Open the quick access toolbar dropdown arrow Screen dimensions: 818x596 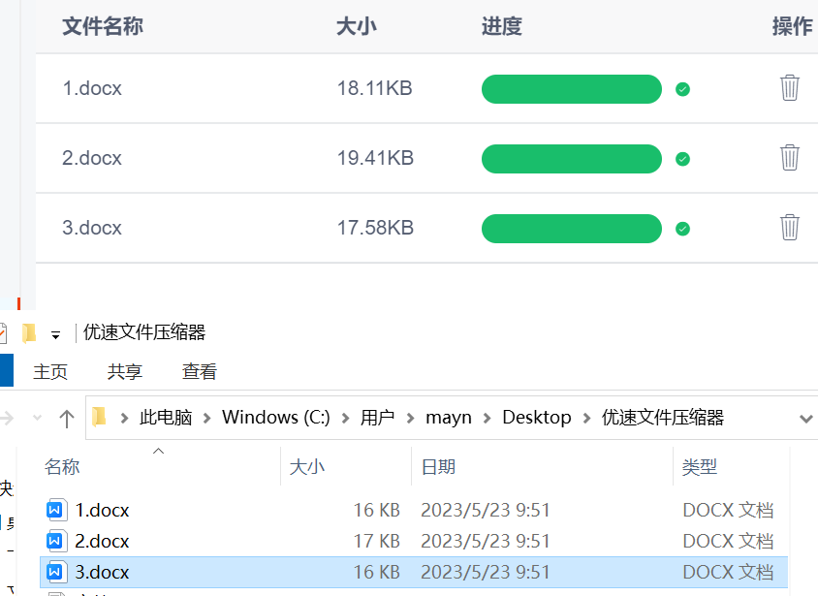(x=55, y=334)
